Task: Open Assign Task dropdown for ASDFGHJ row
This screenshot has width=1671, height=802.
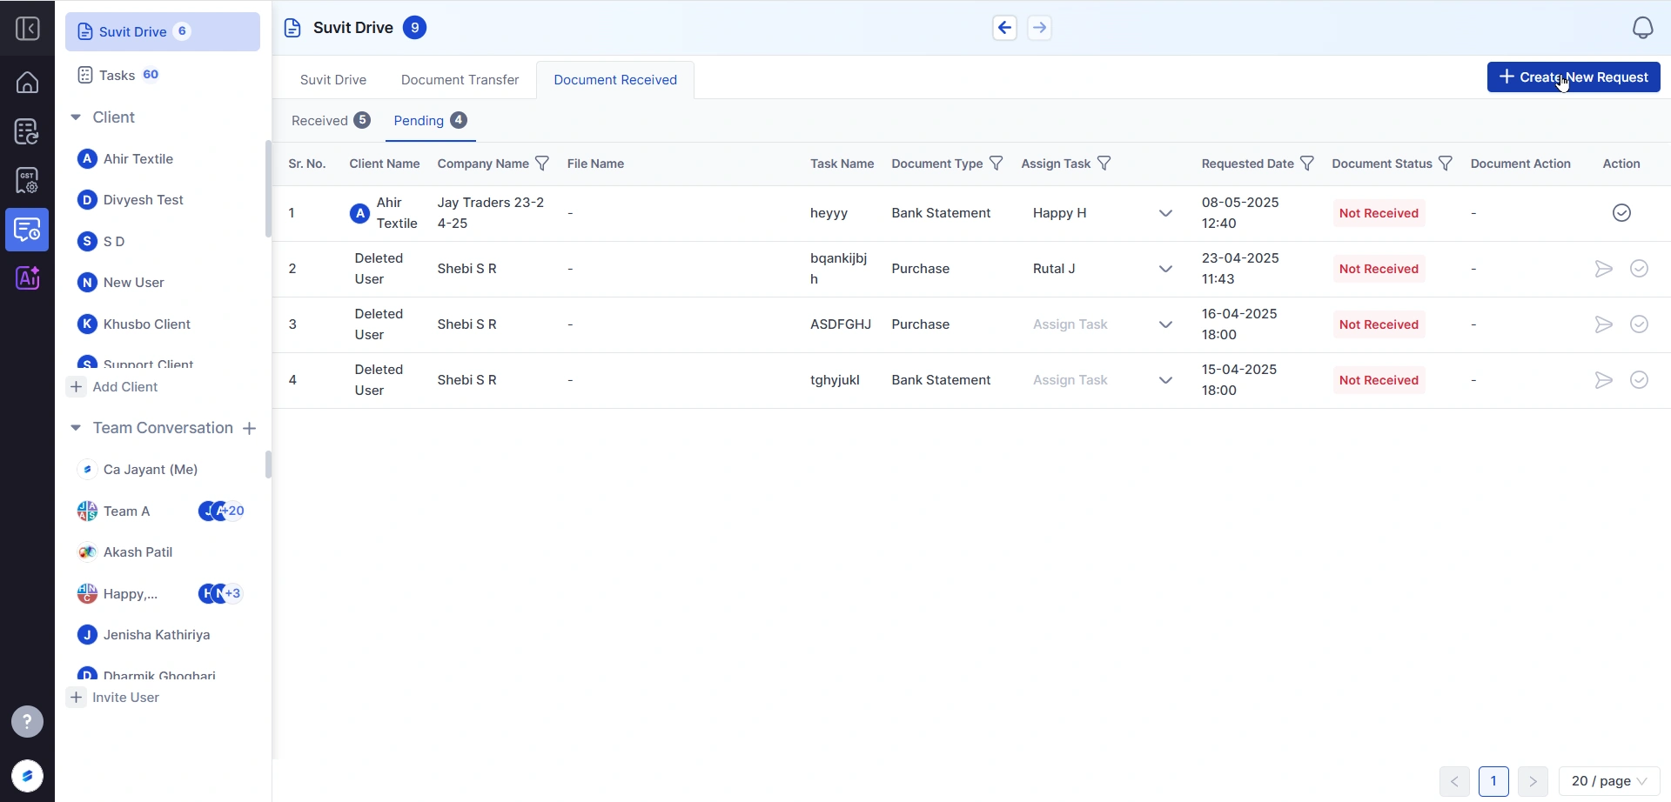Action: (1103, 324)
